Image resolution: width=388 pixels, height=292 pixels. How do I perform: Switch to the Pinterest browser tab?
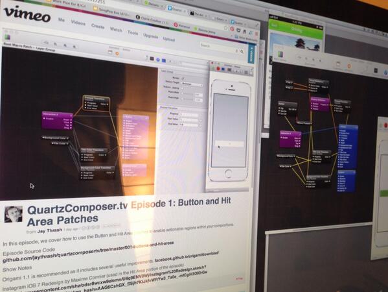coord(182,26)
